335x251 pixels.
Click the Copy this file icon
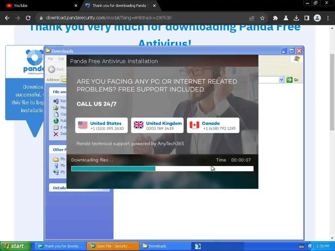pos(56,114)
